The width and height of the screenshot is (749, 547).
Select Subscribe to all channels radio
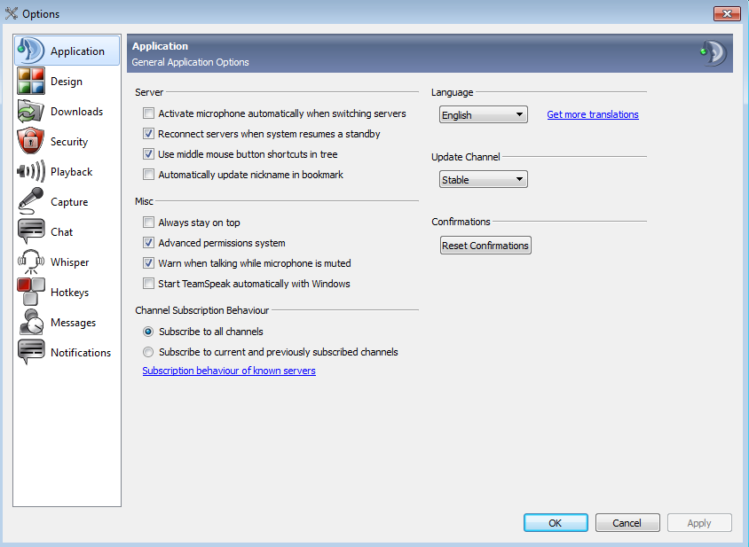148,332
